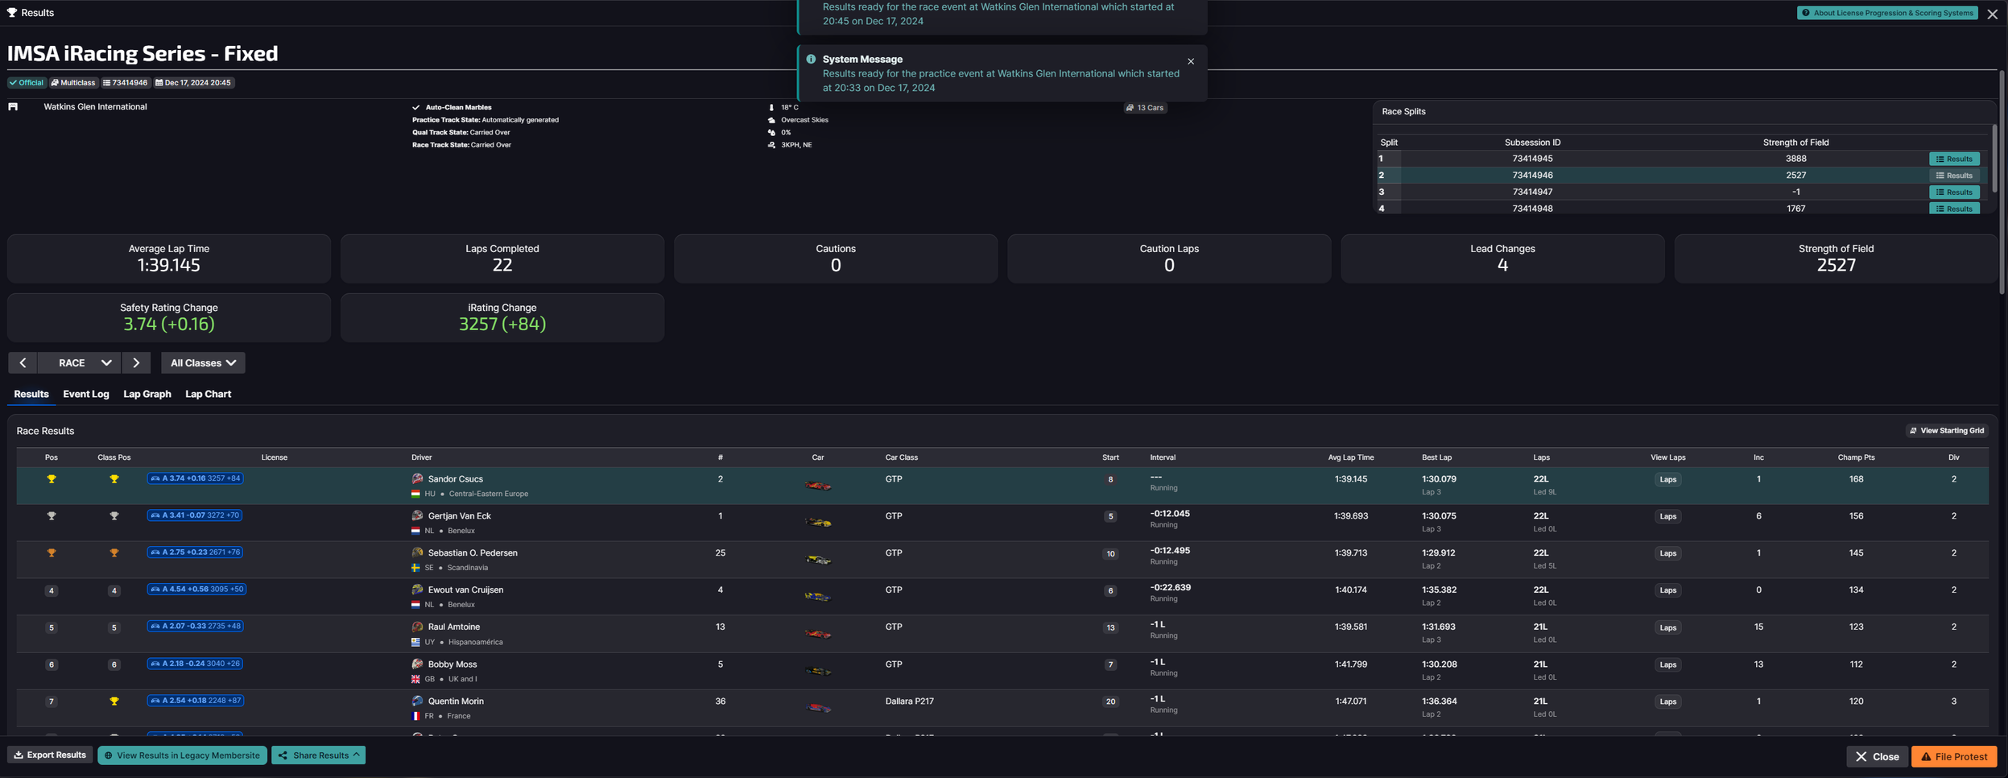Expand the Share Results menu
2008x778 pixels.
[319, 755]
